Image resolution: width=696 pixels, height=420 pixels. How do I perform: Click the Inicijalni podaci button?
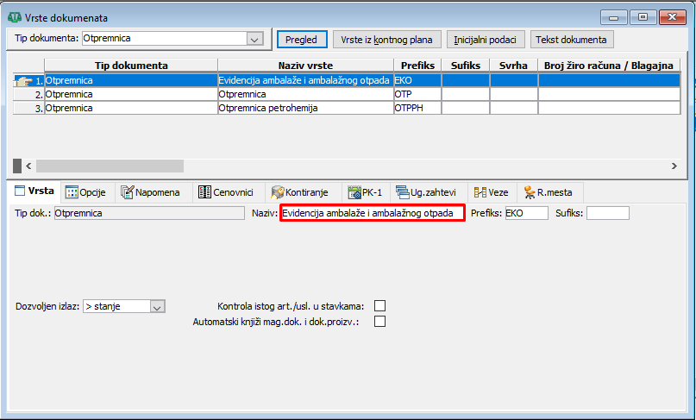point(488,40)
